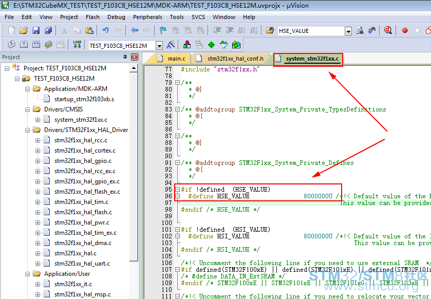Viewport: 431px width, 299px height.
Task: Navigate backwards with blue arrow
Action: 135,30
